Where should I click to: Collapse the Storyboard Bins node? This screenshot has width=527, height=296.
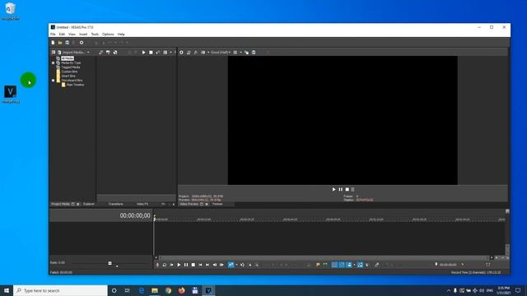click(53, 81)
